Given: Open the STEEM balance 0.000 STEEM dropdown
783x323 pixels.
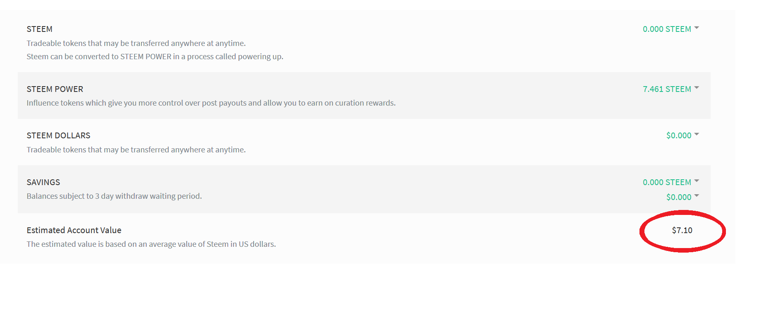Looking at the screenshot, I should [666, 29].
